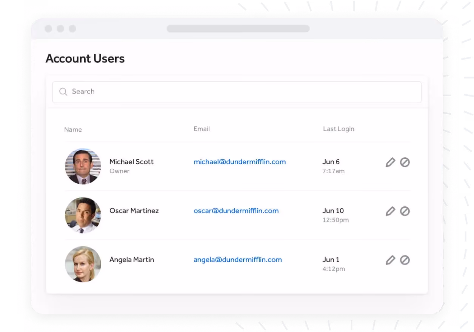Click the Account Users heading
Screen dimensions: 474x332
pyautogui.click(x=85, y=58)
